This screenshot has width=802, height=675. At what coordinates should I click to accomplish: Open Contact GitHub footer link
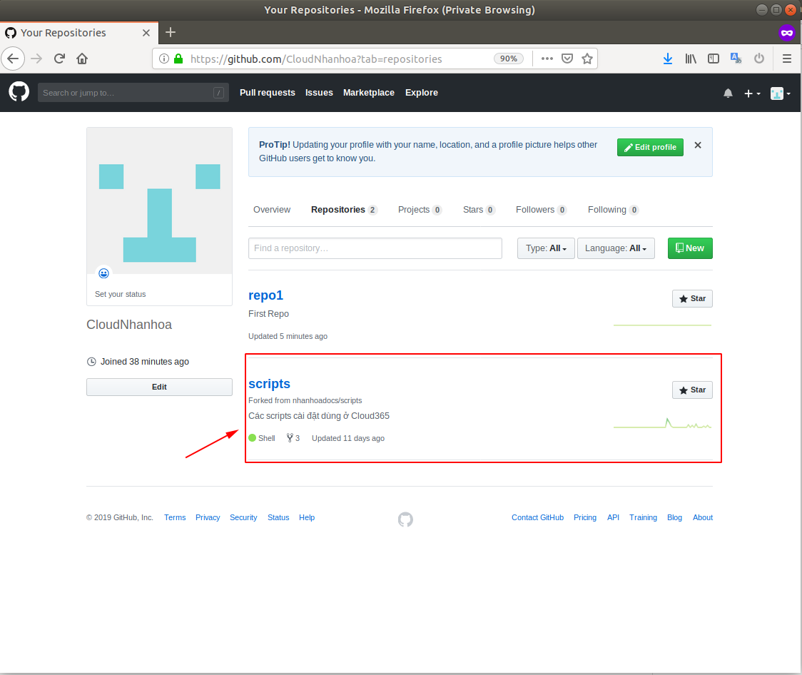click(537, 517)
